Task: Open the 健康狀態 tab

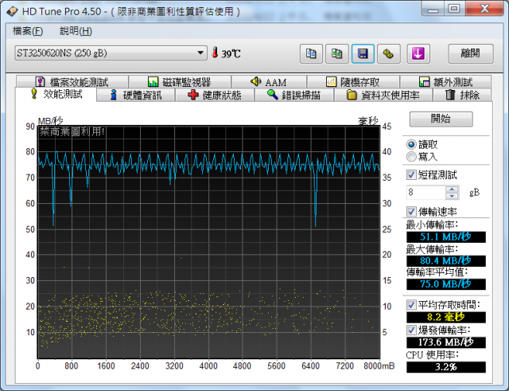Action: pyautogui.click(x=215, y=95)
